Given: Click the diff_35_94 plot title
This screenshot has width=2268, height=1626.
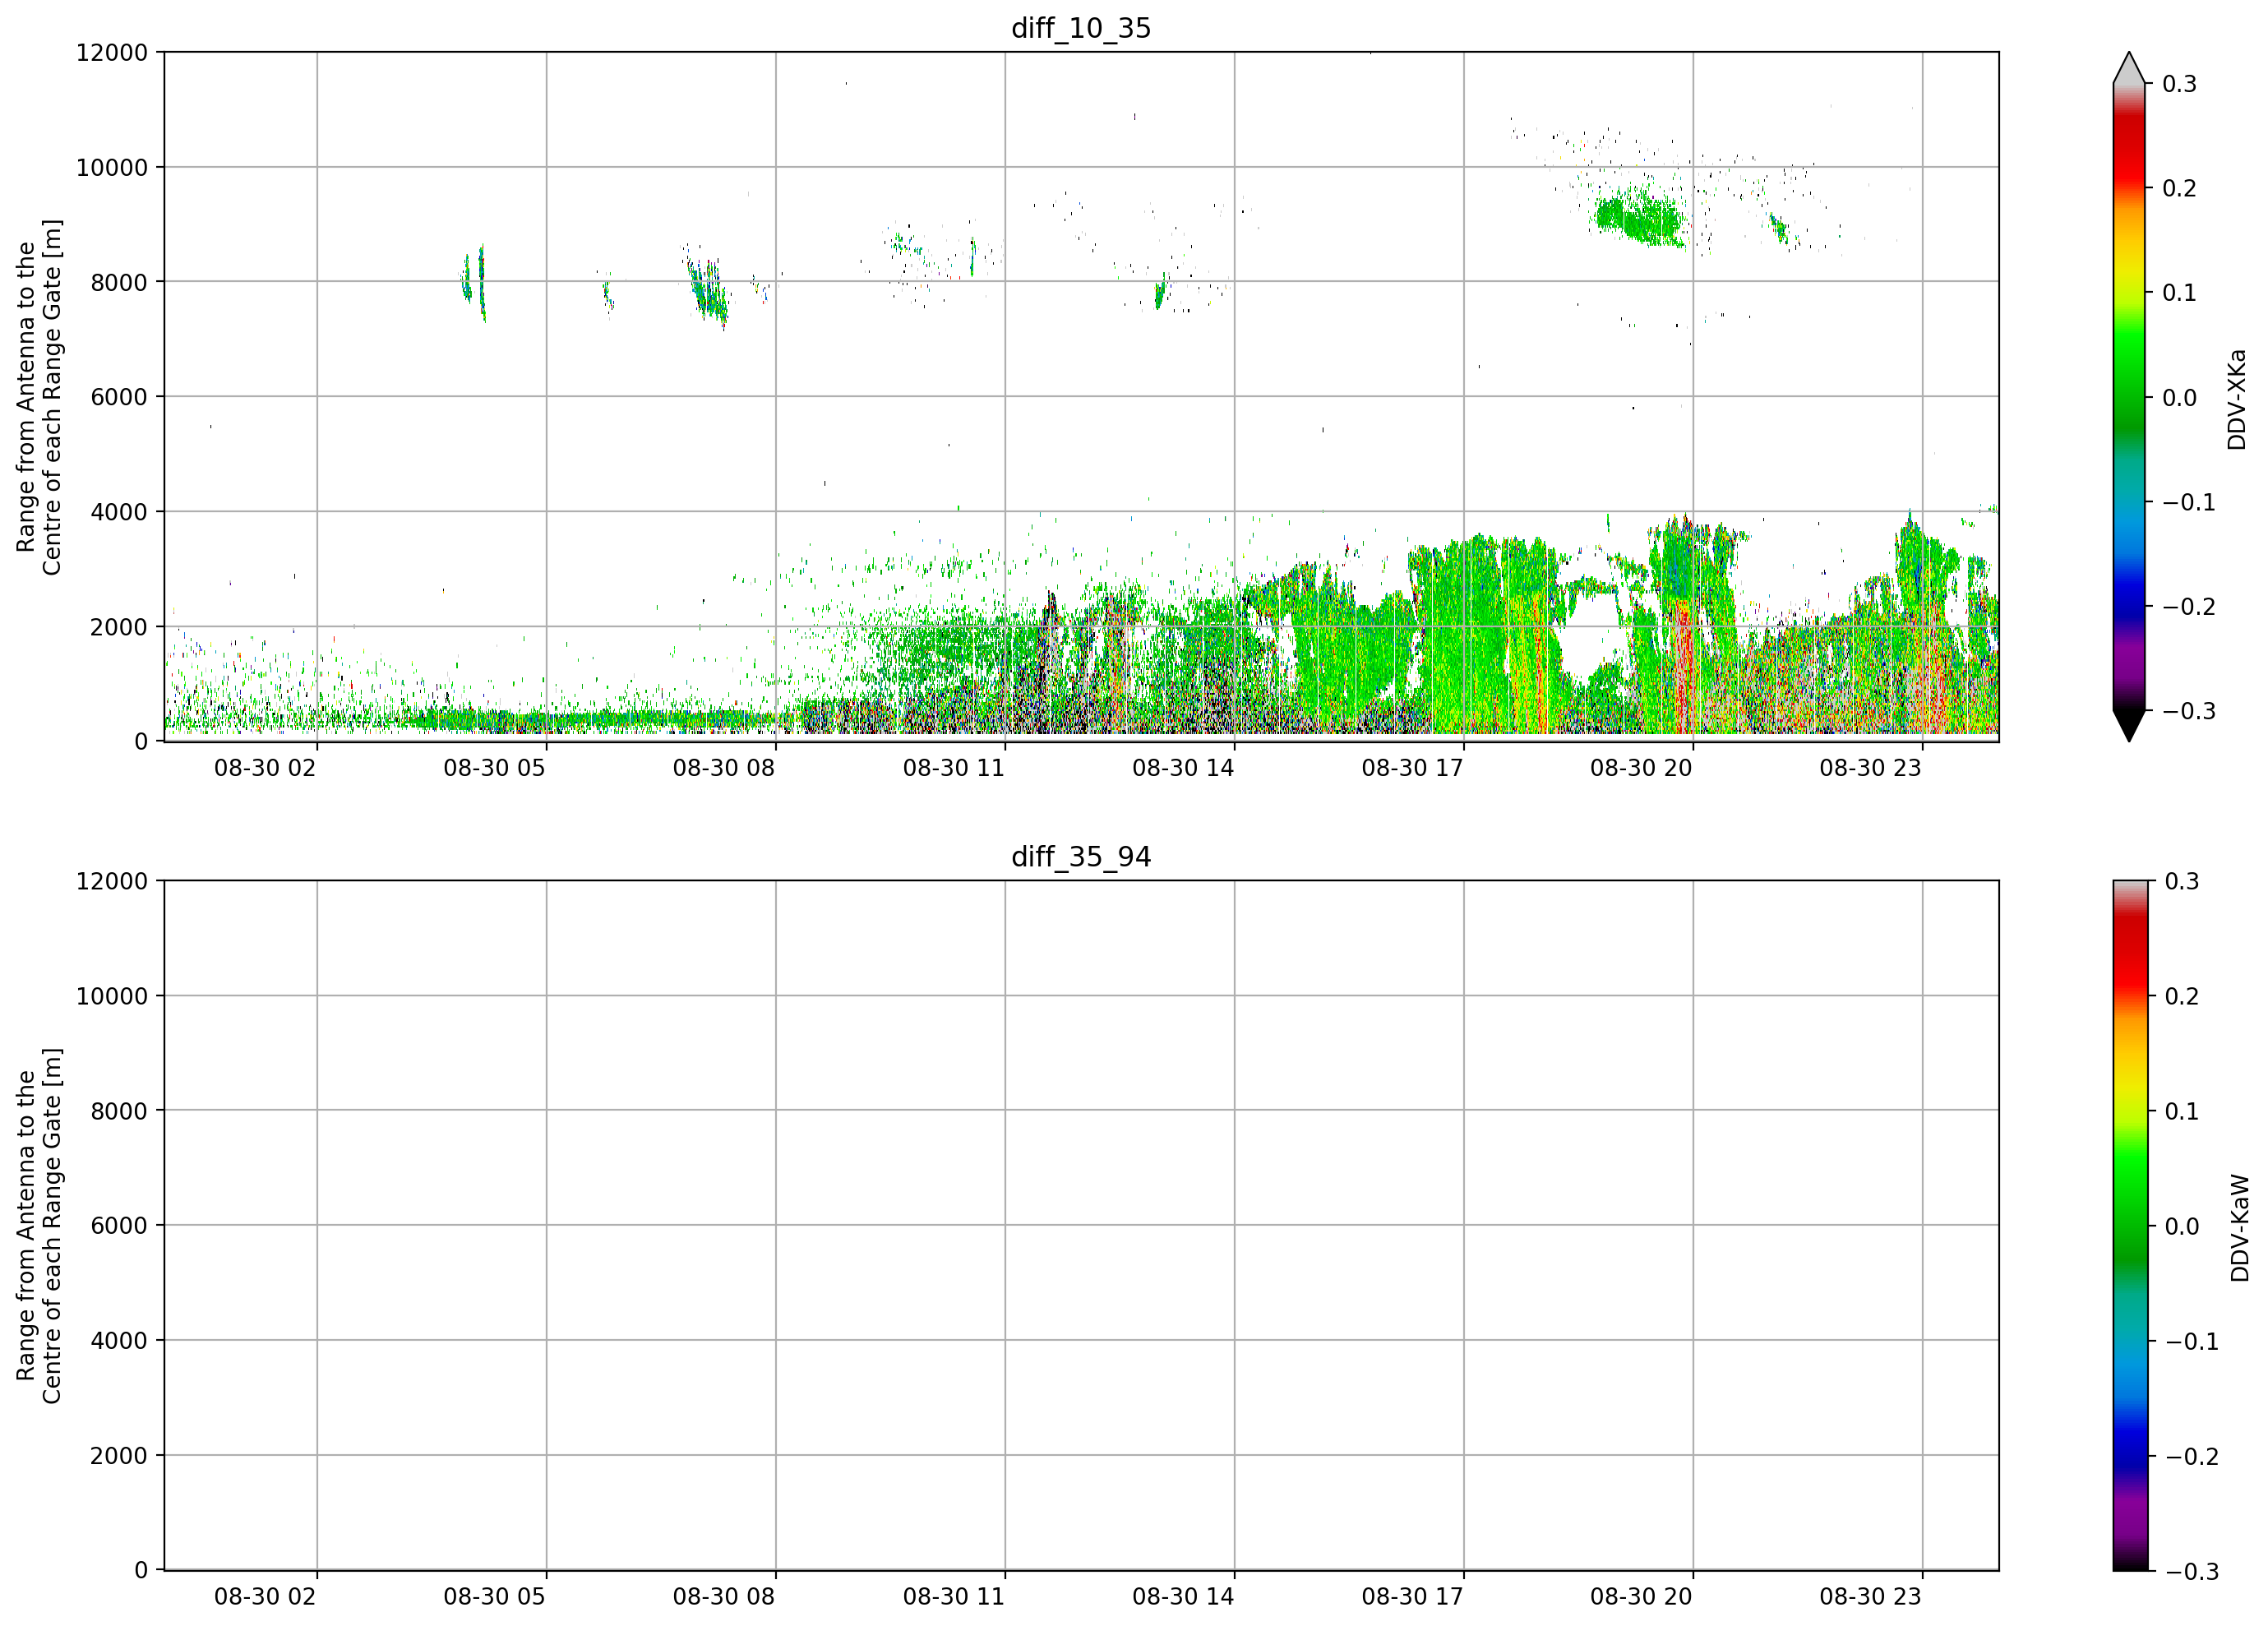Looking at the screenshot, I should pyautogui.click(x=1081, y=857).
